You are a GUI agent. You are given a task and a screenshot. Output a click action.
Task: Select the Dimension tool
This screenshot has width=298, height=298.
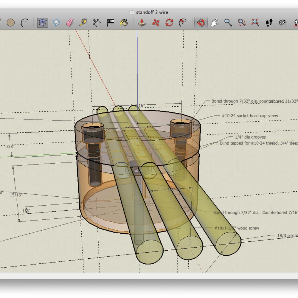97,23
